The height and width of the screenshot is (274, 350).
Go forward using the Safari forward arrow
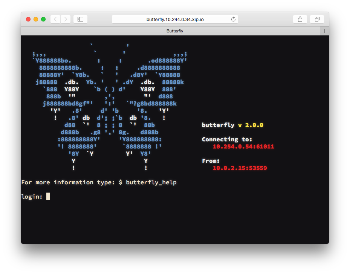tap(66, 19)
